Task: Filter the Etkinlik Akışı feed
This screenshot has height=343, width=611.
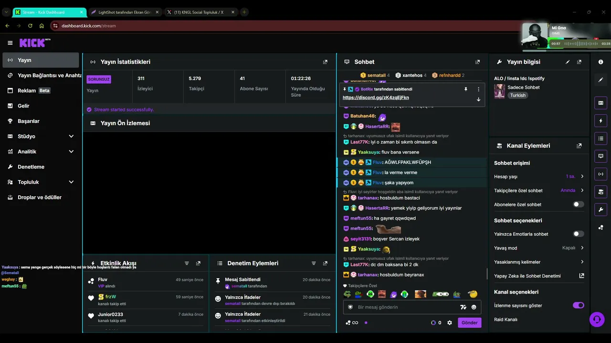Action: coord(187,263)
